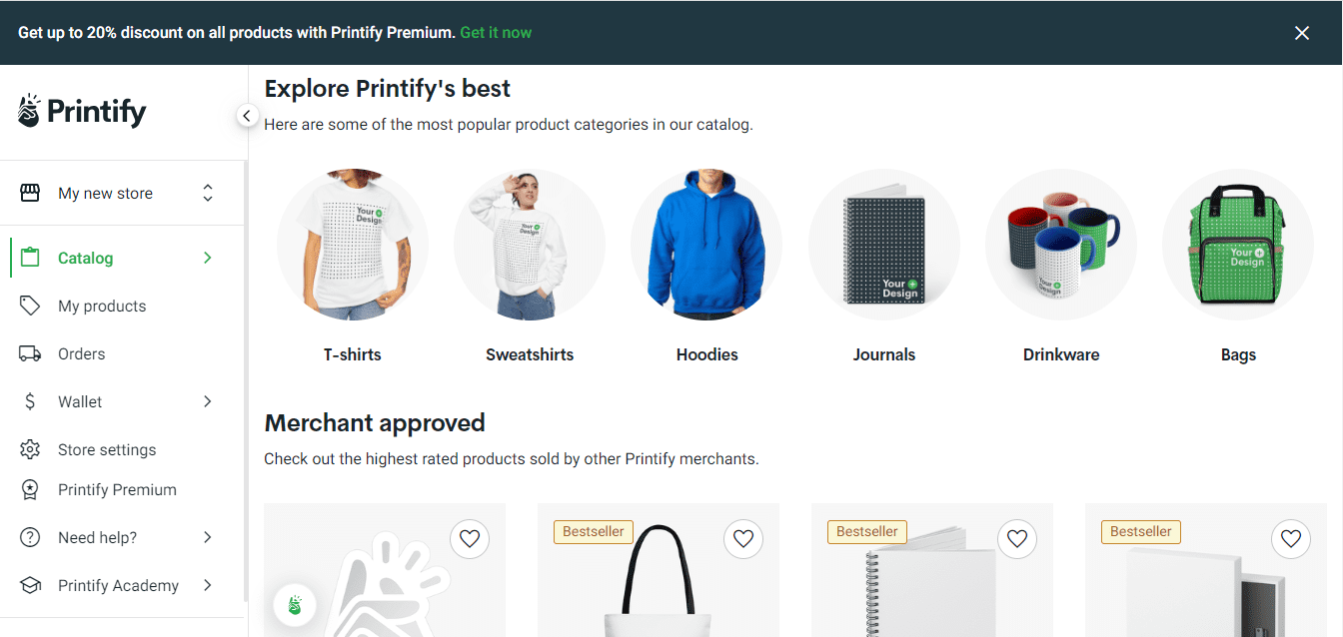Click the My products tag icon
Image resolution: width=1343 pixels, height=637 pixels.
(x=30, y=306)
